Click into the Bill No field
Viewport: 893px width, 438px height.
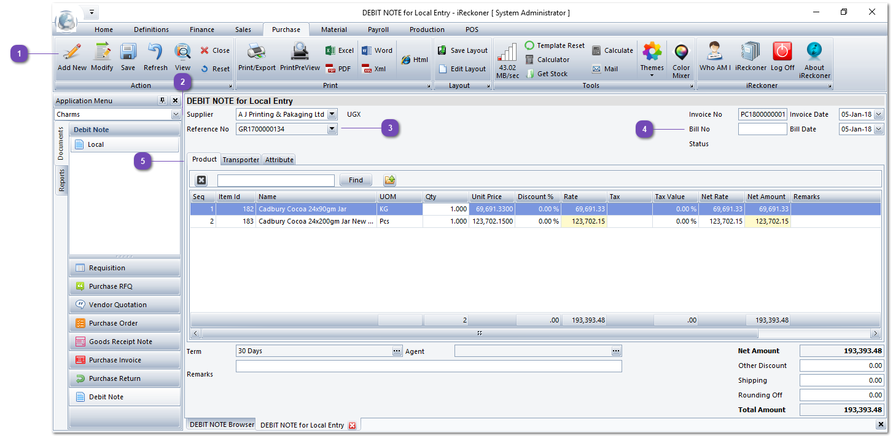pyautogui.click(x=762, y=129)
